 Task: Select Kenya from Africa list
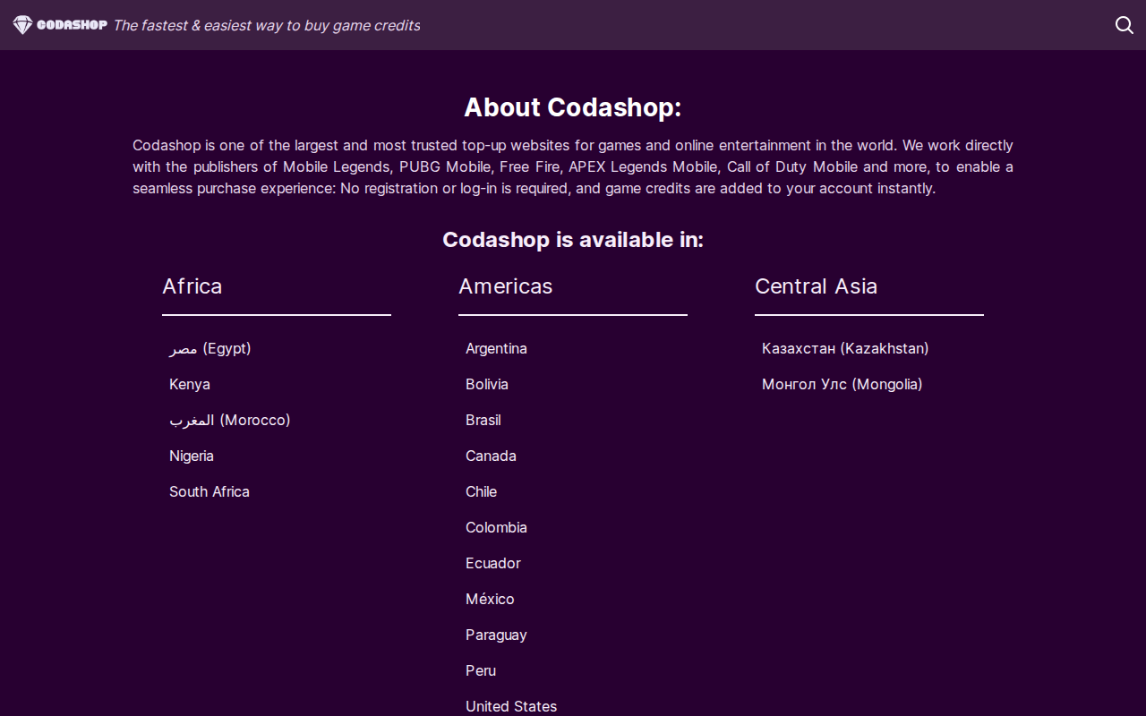point(190,384)
